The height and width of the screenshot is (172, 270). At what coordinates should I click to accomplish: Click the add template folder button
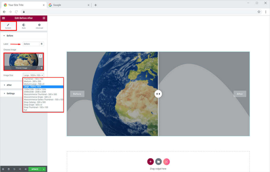pyautogui.click(x=158, y=161)
